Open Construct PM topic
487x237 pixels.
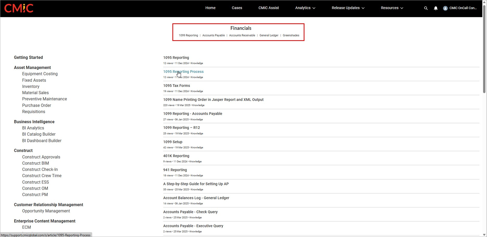pos(35,195)
